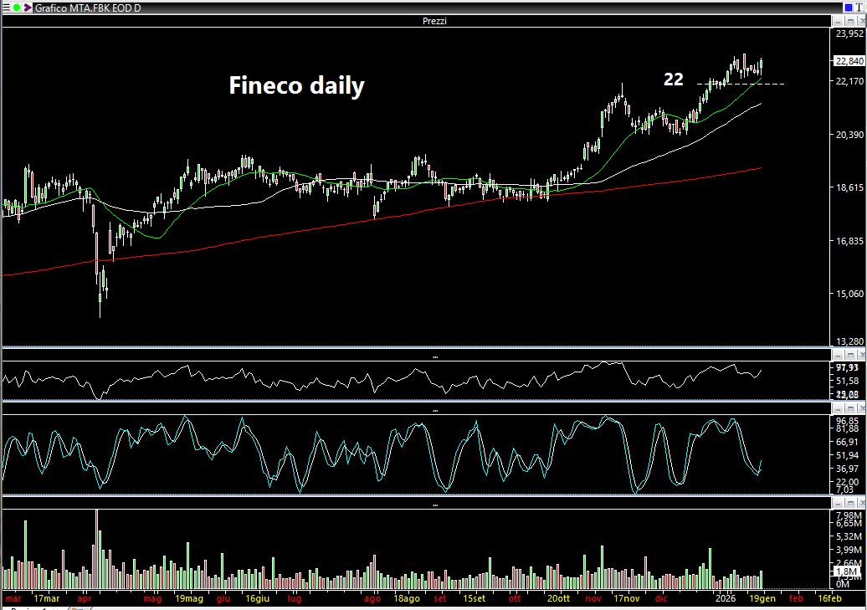This screenshot has width=867, height=610.
Task: Click the 16,835 price axis label
Action: click(x=849, y=241)
